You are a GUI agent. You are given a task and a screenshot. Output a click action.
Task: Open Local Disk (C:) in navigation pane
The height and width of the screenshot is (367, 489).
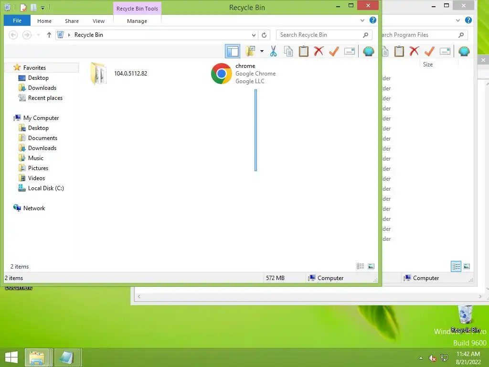(x=46, y=188)
